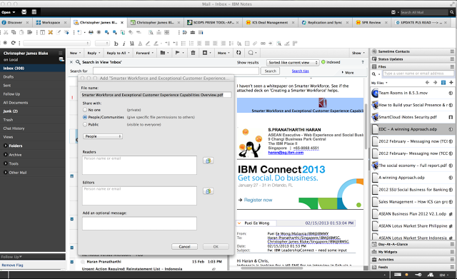Open address book picker beside Editors field

click(208, 191)
